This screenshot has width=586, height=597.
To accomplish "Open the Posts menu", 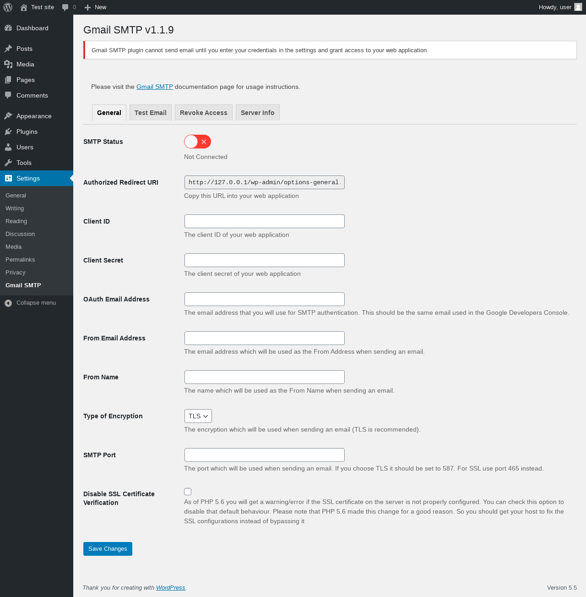I will pyautogui.click(x=37, y=49).
